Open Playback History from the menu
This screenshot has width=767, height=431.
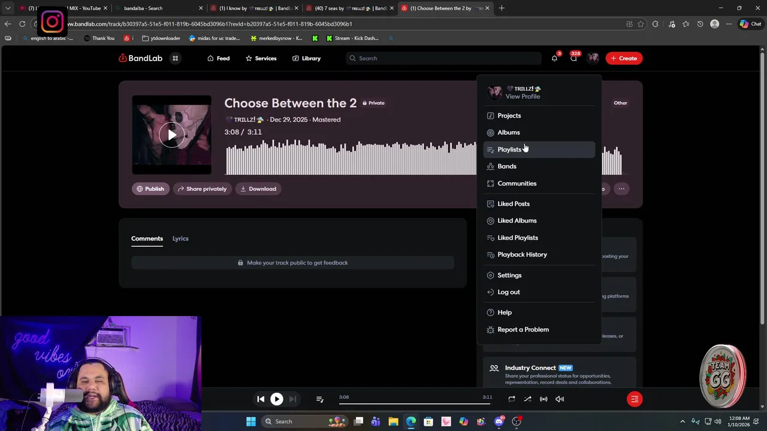click(x=539, y=254)
